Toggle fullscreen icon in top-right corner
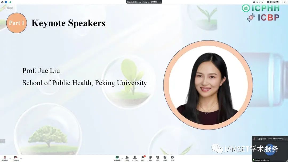 tap(285, 2)
